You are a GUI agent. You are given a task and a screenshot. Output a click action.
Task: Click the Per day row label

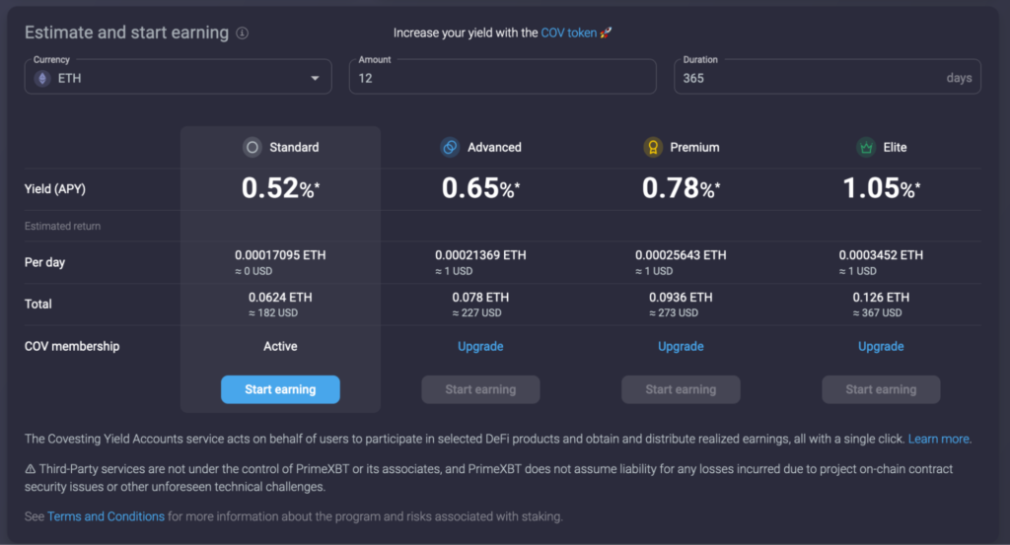[44, 262]
